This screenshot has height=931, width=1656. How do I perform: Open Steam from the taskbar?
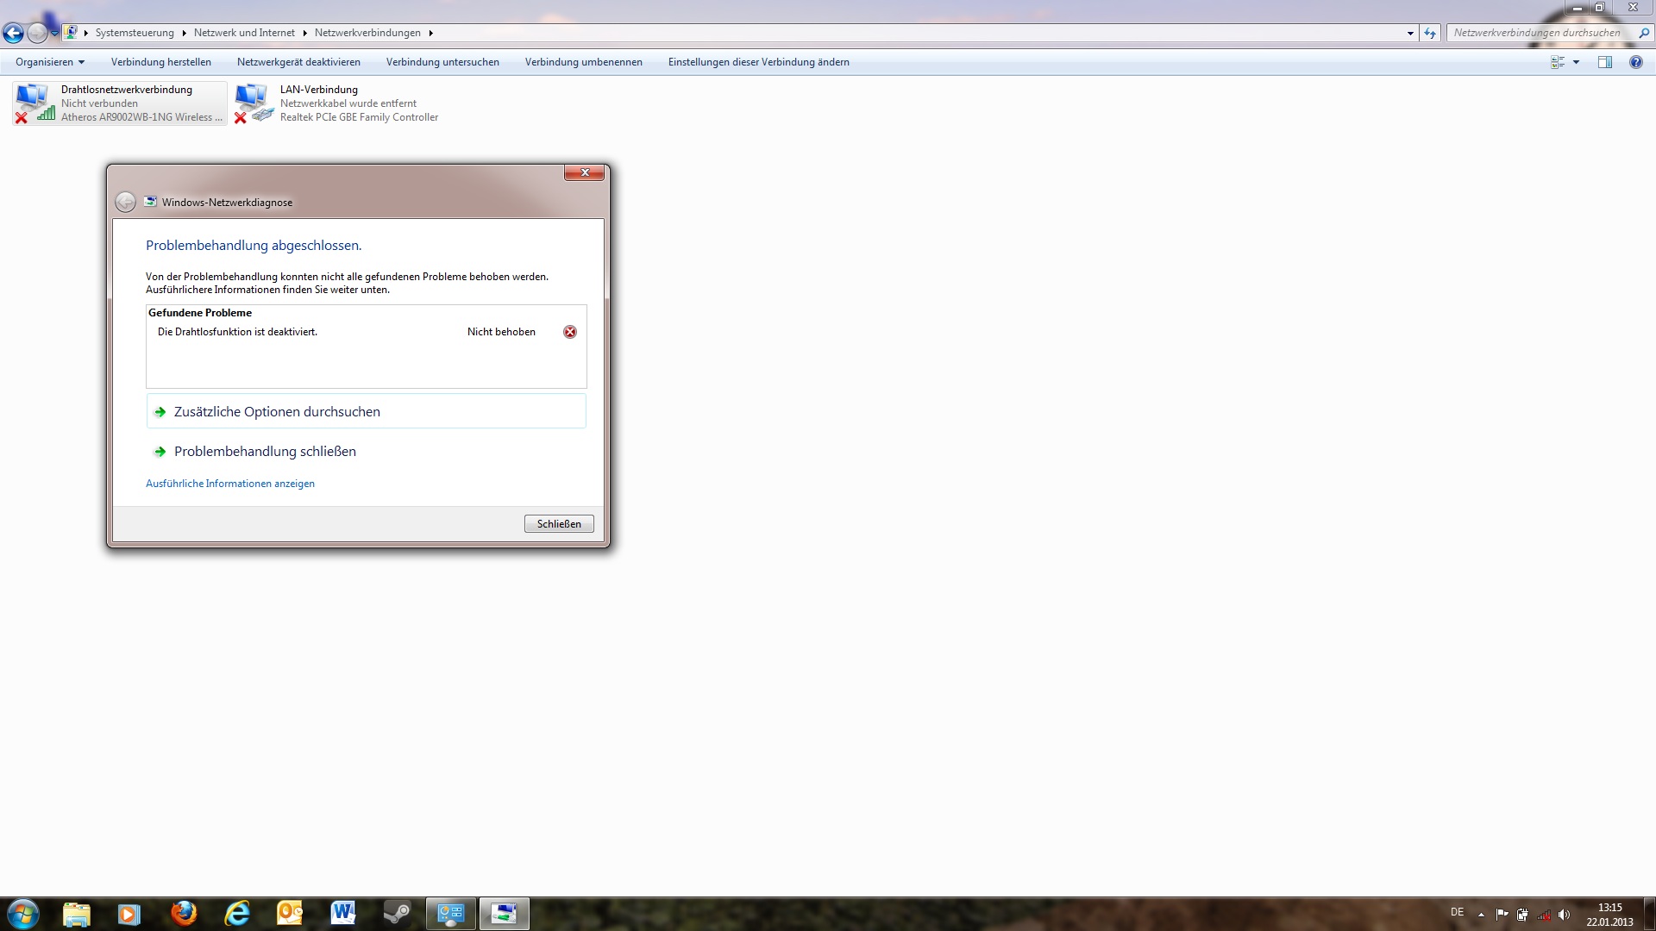tap(397, 913)
